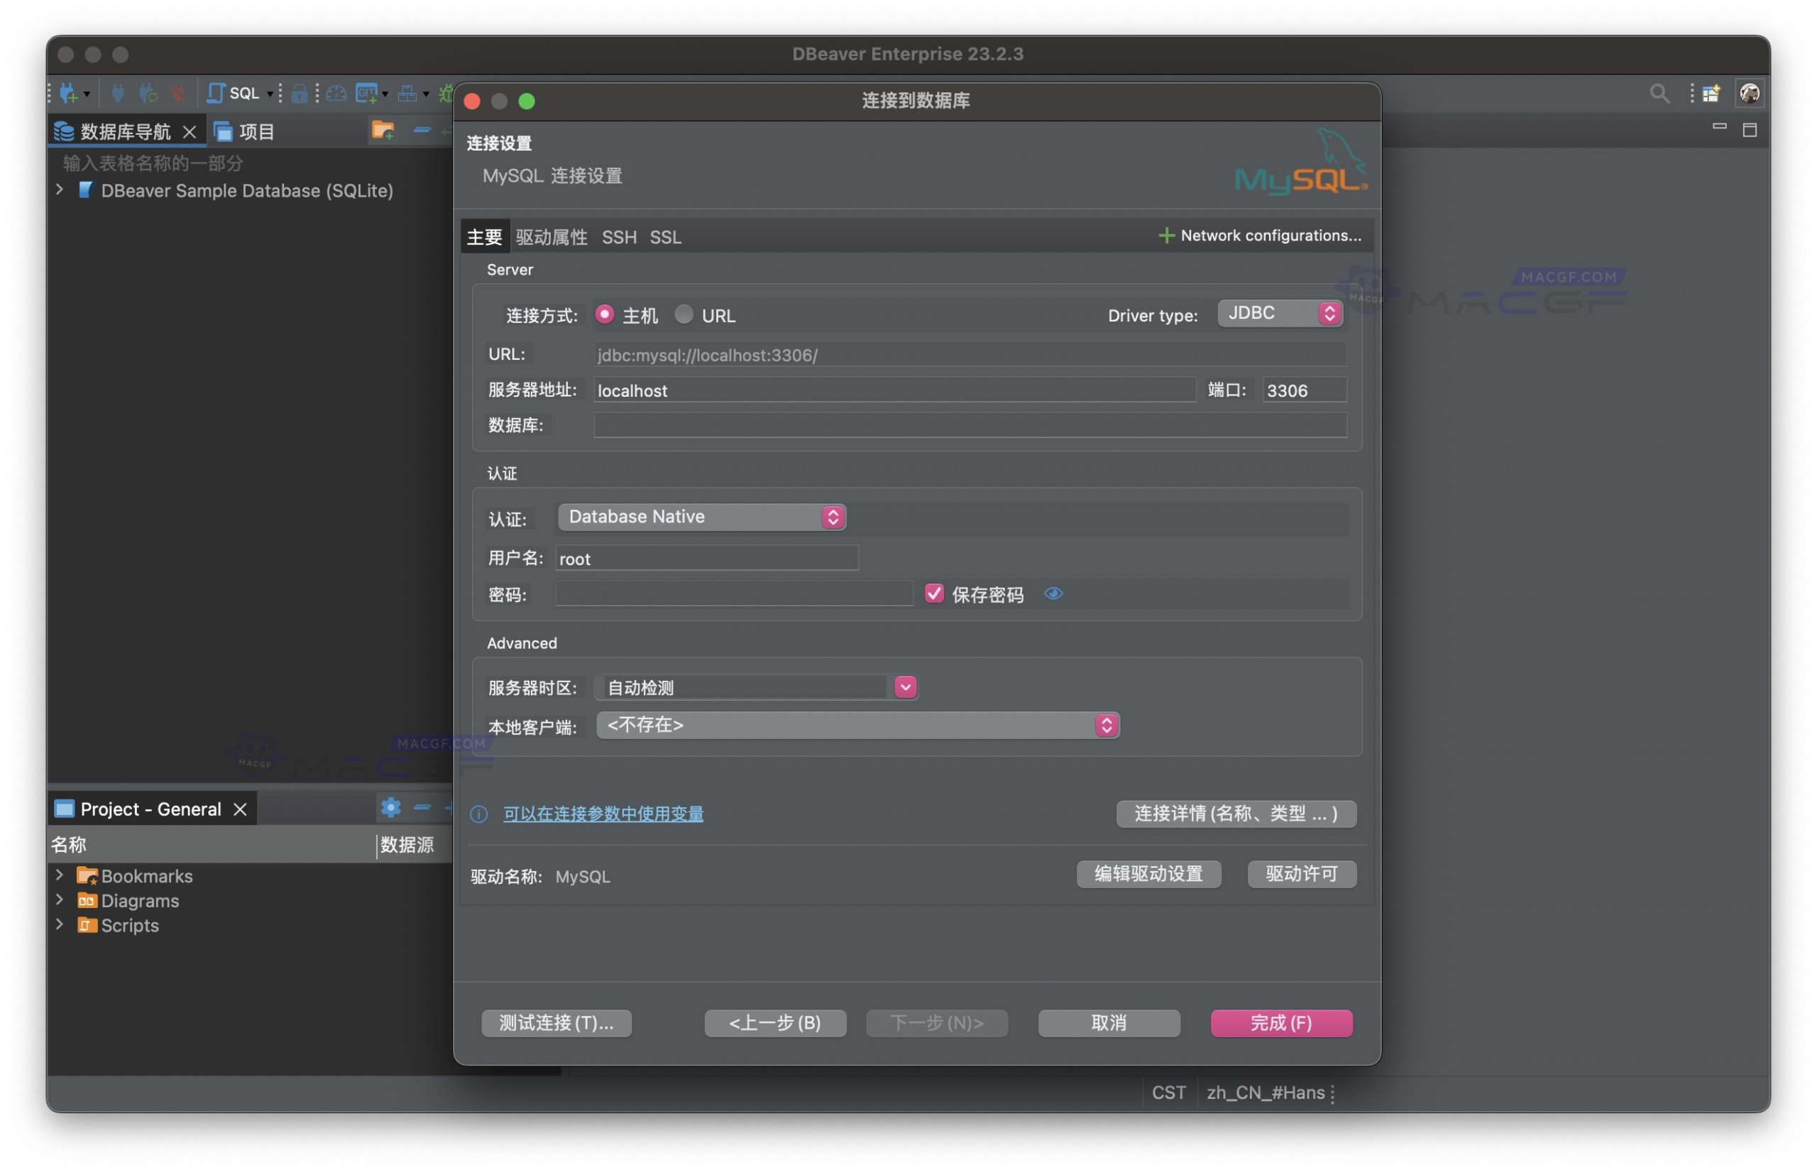Switch to the 驱动属性 tab
Image resolution: width=1817 pixels, height=1170 pixels.
[x=551, y=237]
